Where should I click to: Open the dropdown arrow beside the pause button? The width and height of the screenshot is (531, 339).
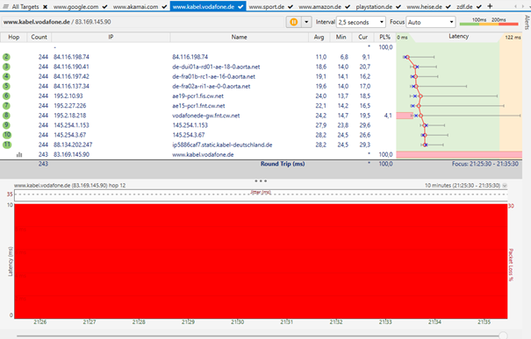[306, 22]
